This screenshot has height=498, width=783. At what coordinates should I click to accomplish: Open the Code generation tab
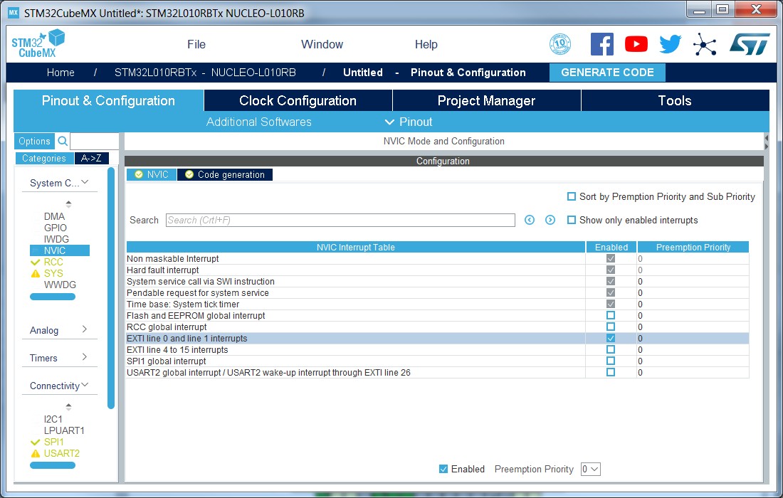tap(225, 174)
